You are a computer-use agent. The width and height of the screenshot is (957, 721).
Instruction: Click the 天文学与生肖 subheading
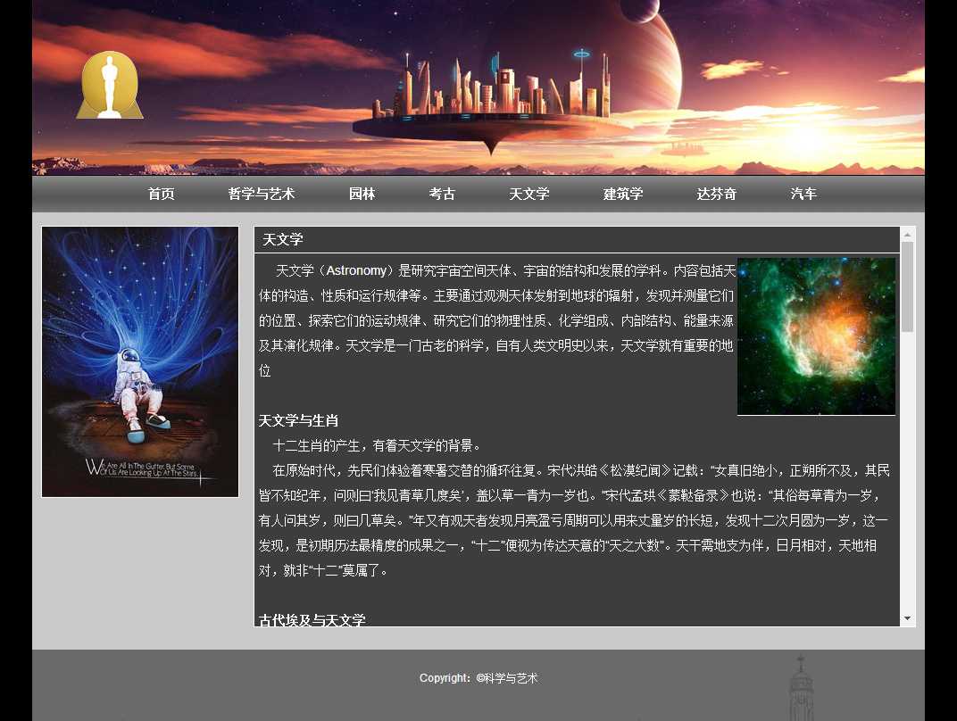[298, 420]
